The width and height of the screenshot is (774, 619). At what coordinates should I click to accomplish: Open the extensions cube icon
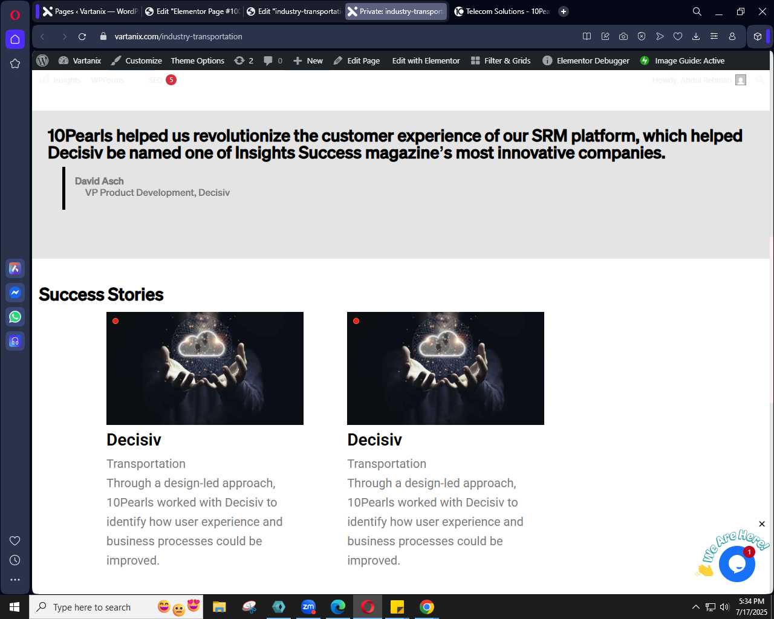click(758, 36)
